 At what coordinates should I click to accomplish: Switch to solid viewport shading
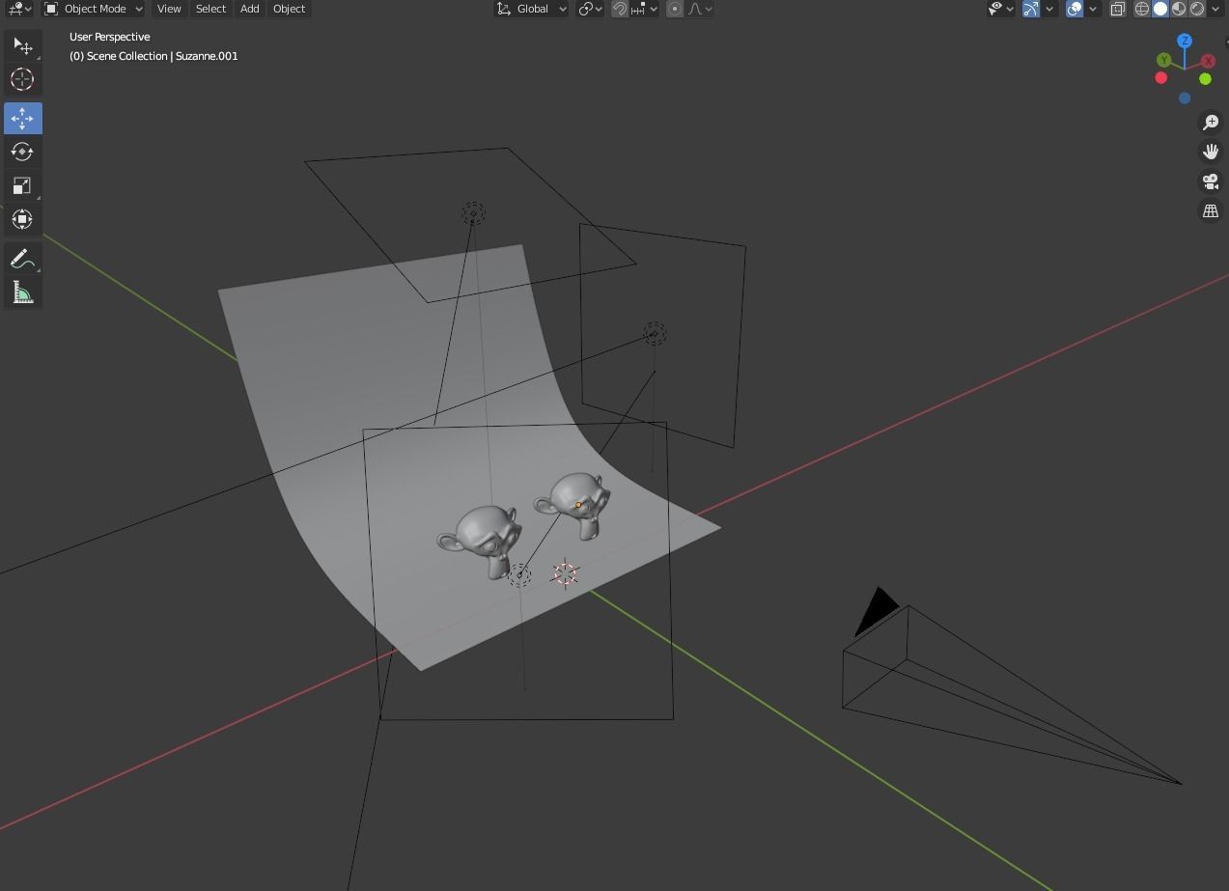1160,9
